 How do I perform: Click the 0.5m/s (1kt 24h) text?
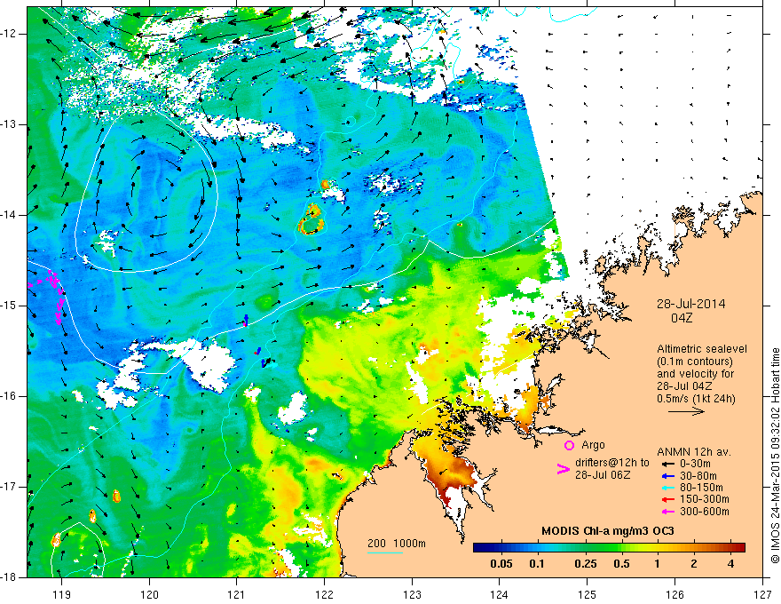[696, 398]
